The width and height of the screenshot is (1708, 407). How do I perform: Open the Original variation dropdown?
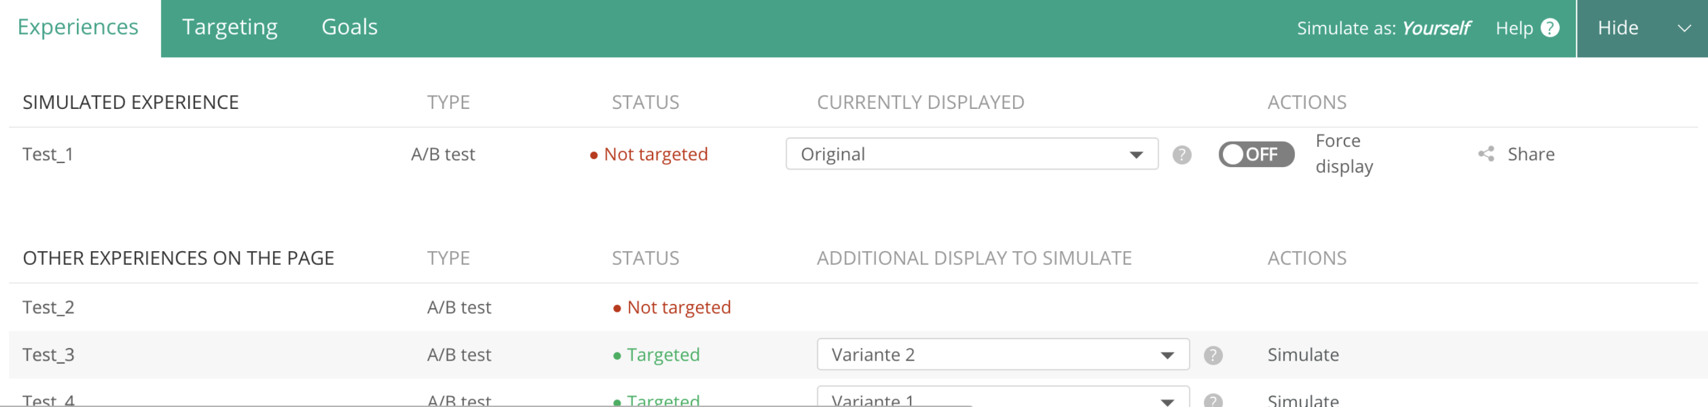(x=972, y=154)
